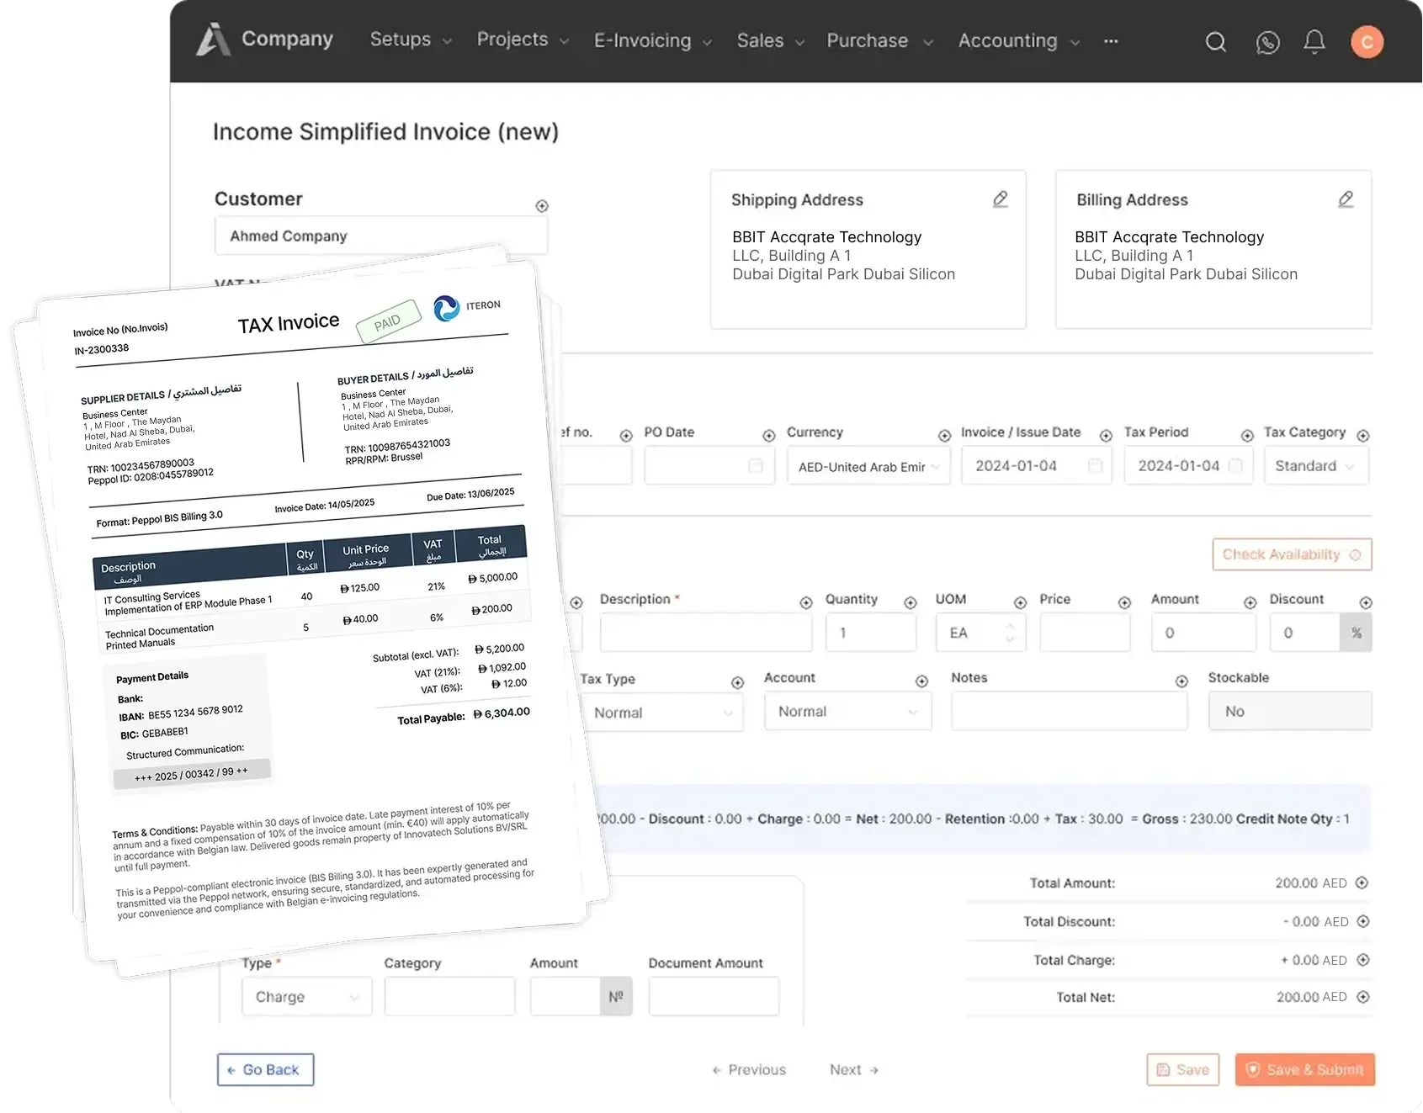Open the three-dot overflow menu
This screenshot has width=1423, height=1113.
(1111, 40)
